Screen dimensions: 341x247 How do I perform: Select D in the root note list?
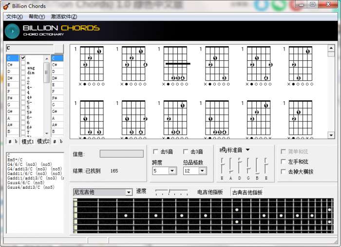point(13,71)
